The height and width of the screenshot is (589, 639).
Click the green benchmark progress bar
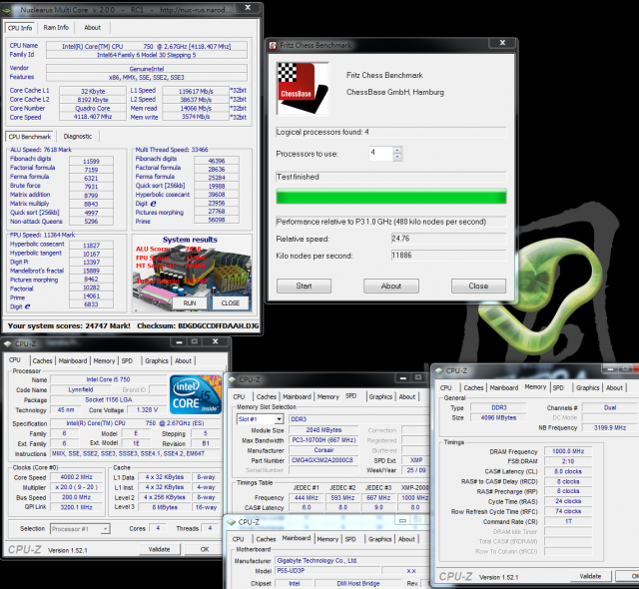pos(391,197)
